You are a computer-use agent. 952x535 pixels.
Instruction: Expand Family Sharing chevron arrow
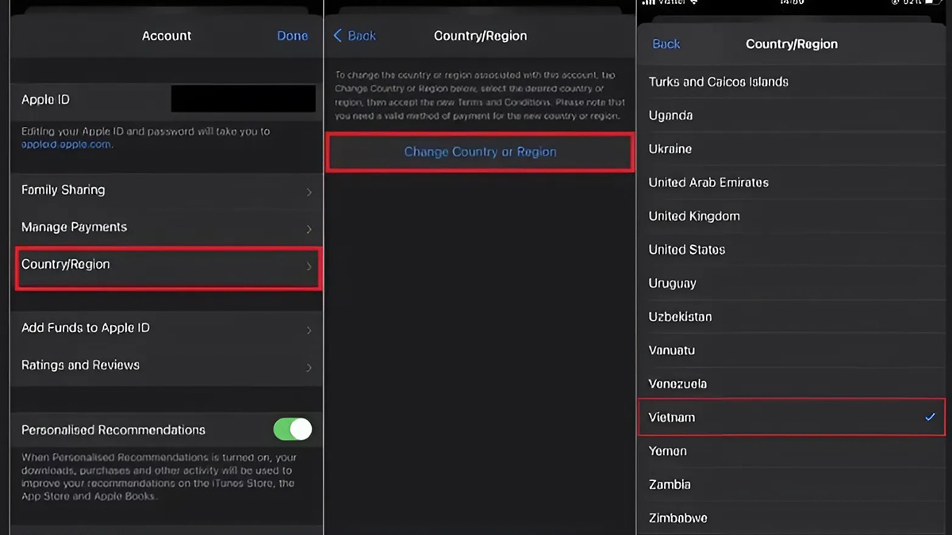tap(309, 192)
